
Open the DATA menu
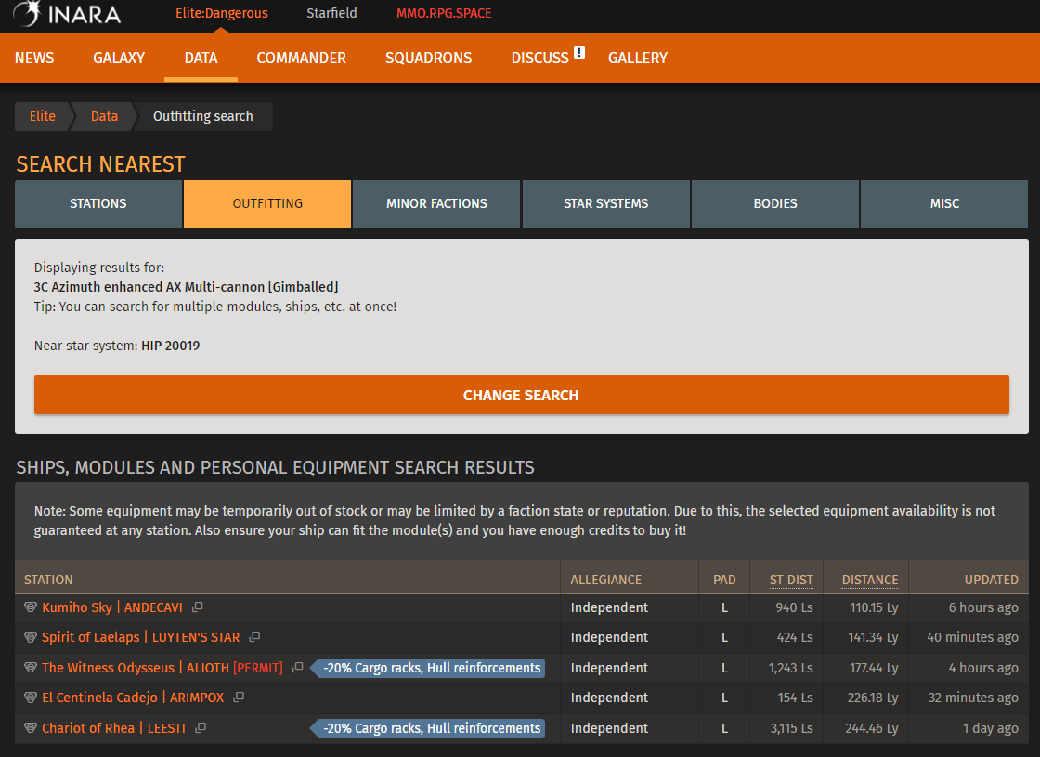pos(201,58)
